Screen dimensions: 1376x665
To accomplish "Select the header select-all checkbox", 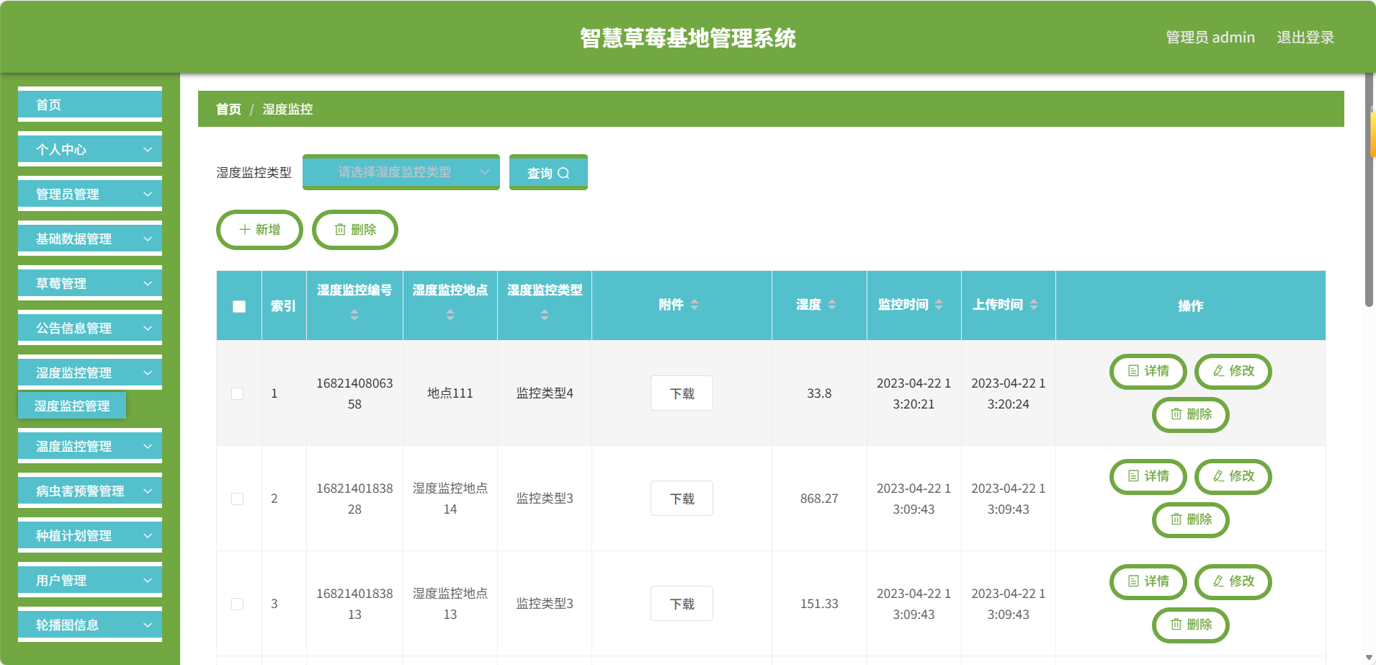I will pyautogui.click(x=239, y=306).
